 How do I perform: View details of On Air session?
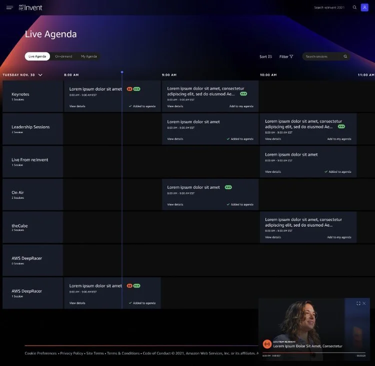[175, 204]
